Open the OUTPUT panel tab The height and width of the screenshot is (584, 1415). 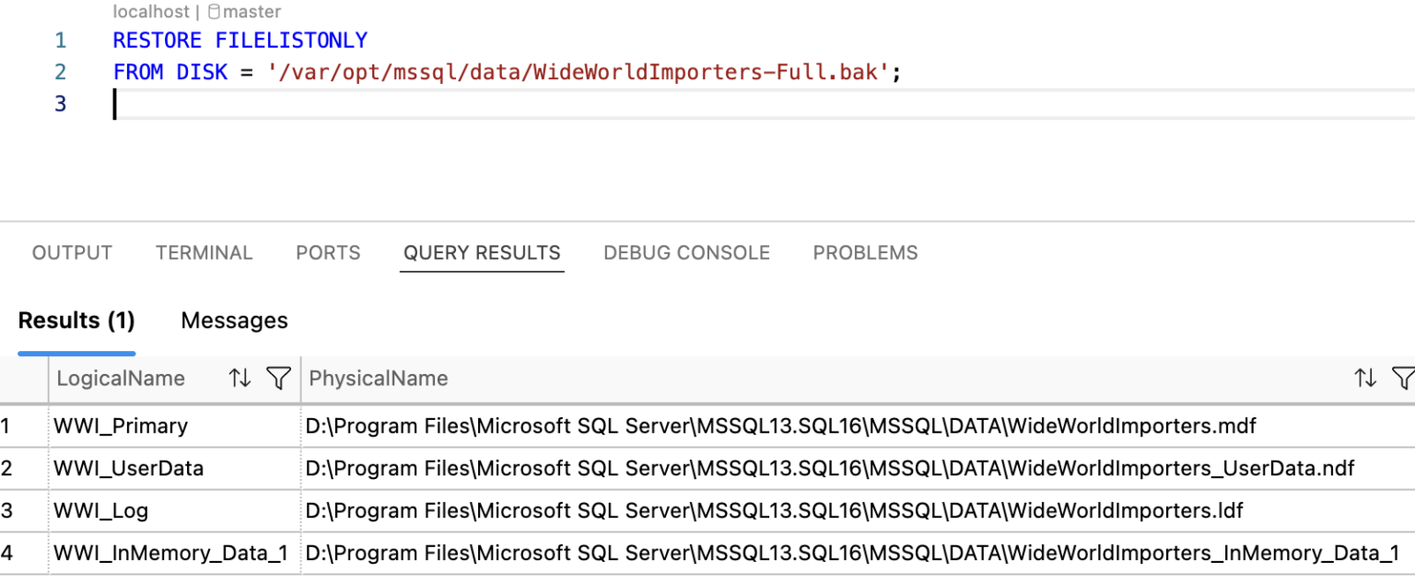(x=72, y=252)
